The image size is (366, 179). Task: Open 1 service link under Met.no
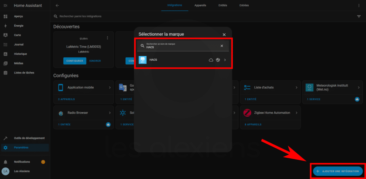pos(313,99)
